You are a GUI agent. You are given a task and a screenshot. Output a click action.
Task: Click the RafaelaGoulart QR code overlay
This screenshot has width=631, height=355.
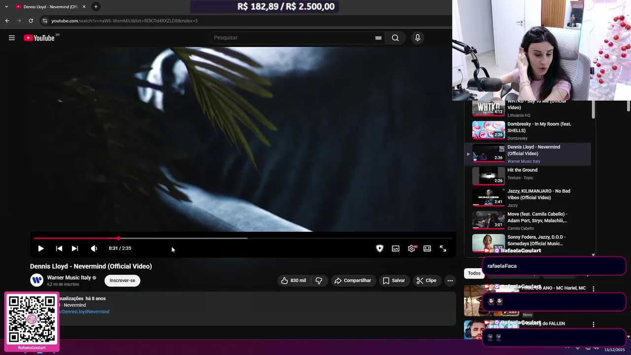pos(32,321)
